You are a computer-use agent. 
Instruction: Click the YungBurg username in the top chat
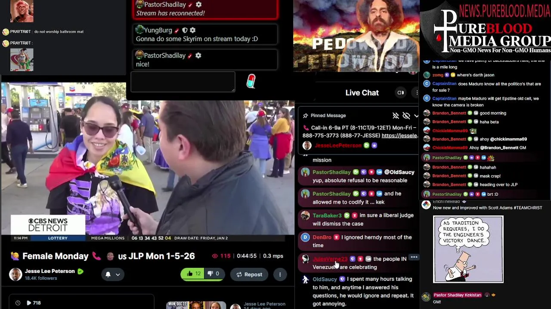158,30
